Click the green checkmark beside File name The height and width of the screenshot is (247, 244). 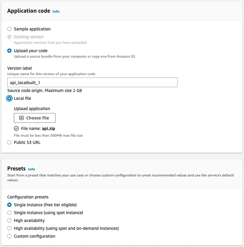tap(16, 128)
